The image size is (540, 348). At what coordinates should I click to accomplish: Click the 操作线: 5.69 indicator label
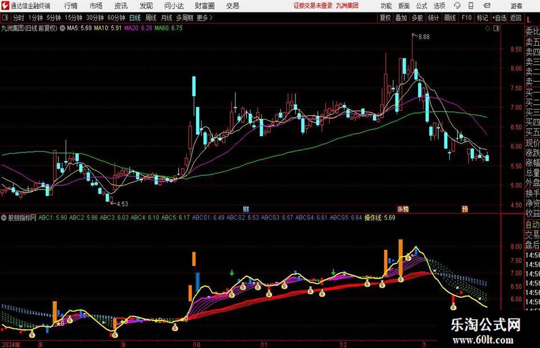click(380, 218)
